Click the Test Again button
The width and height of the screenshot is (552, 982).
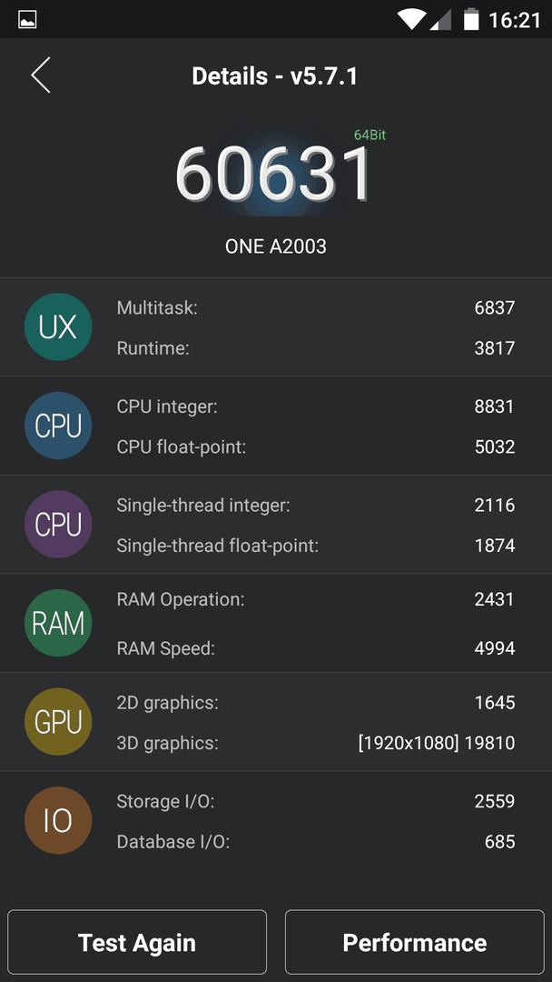(137, 942)
